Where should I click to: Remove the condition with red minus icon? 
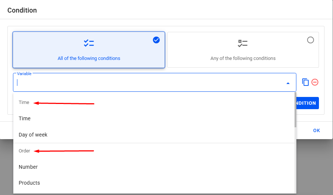(315, 82)
